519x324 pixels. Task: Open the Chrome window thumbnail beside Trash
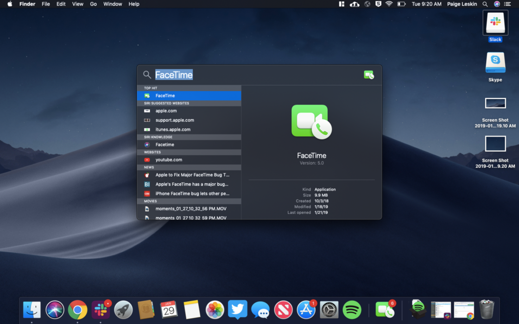[x=464, y=310]
